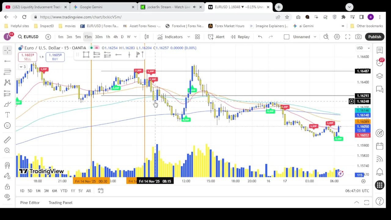
Task: Open the Pine Editor tab
Action: pyautogui.click(x=30, y=203)
